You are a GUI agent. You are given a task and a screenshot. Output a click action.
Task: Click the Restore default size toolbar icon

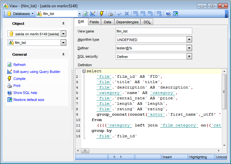pyautogui.click(x=175, y=14)
